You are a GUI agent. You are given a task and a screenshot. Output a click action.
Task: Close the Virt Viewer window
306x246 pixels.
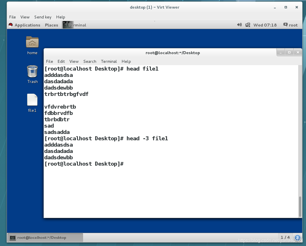[297, 7]
